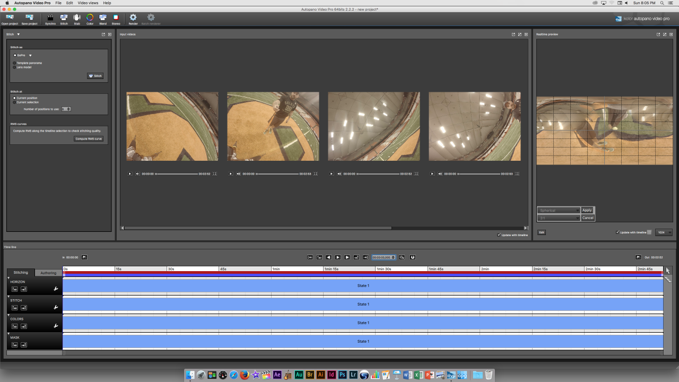Select the razor cut tool beside timeline
This screenshot has height=382, width=679.
tap(668, 279)
